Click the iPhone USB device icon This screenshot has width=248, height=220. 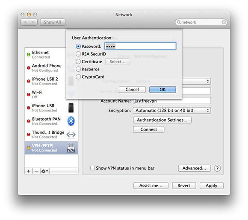point(71,108)
